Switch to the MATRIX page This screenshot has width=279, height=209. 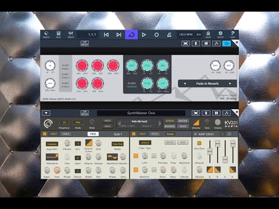pos(183,121)
